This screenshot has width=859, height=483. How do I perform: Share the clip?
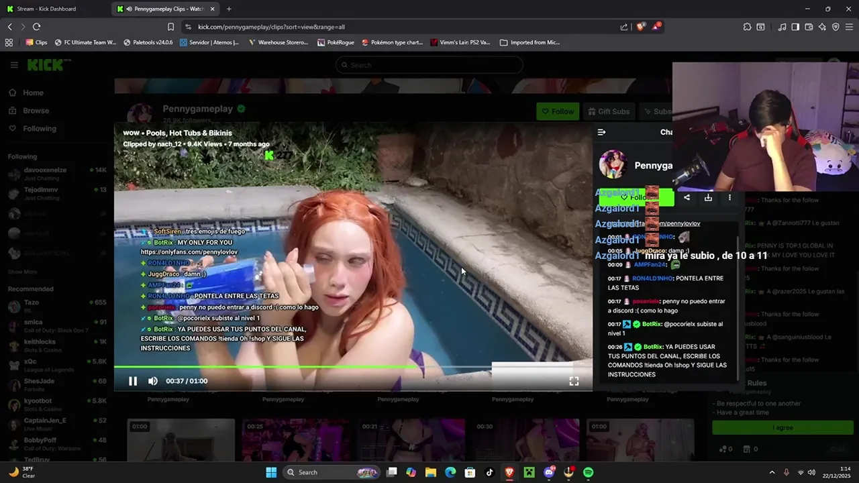[x=687, y=197]
